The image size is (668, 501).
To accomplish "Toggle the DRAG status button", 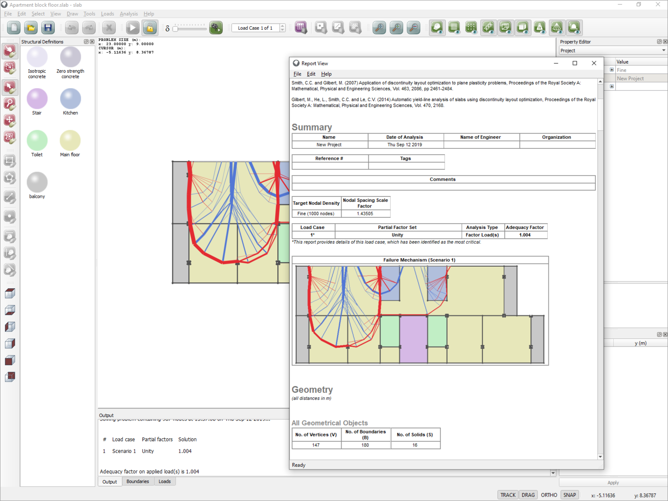I will (528, 495).
